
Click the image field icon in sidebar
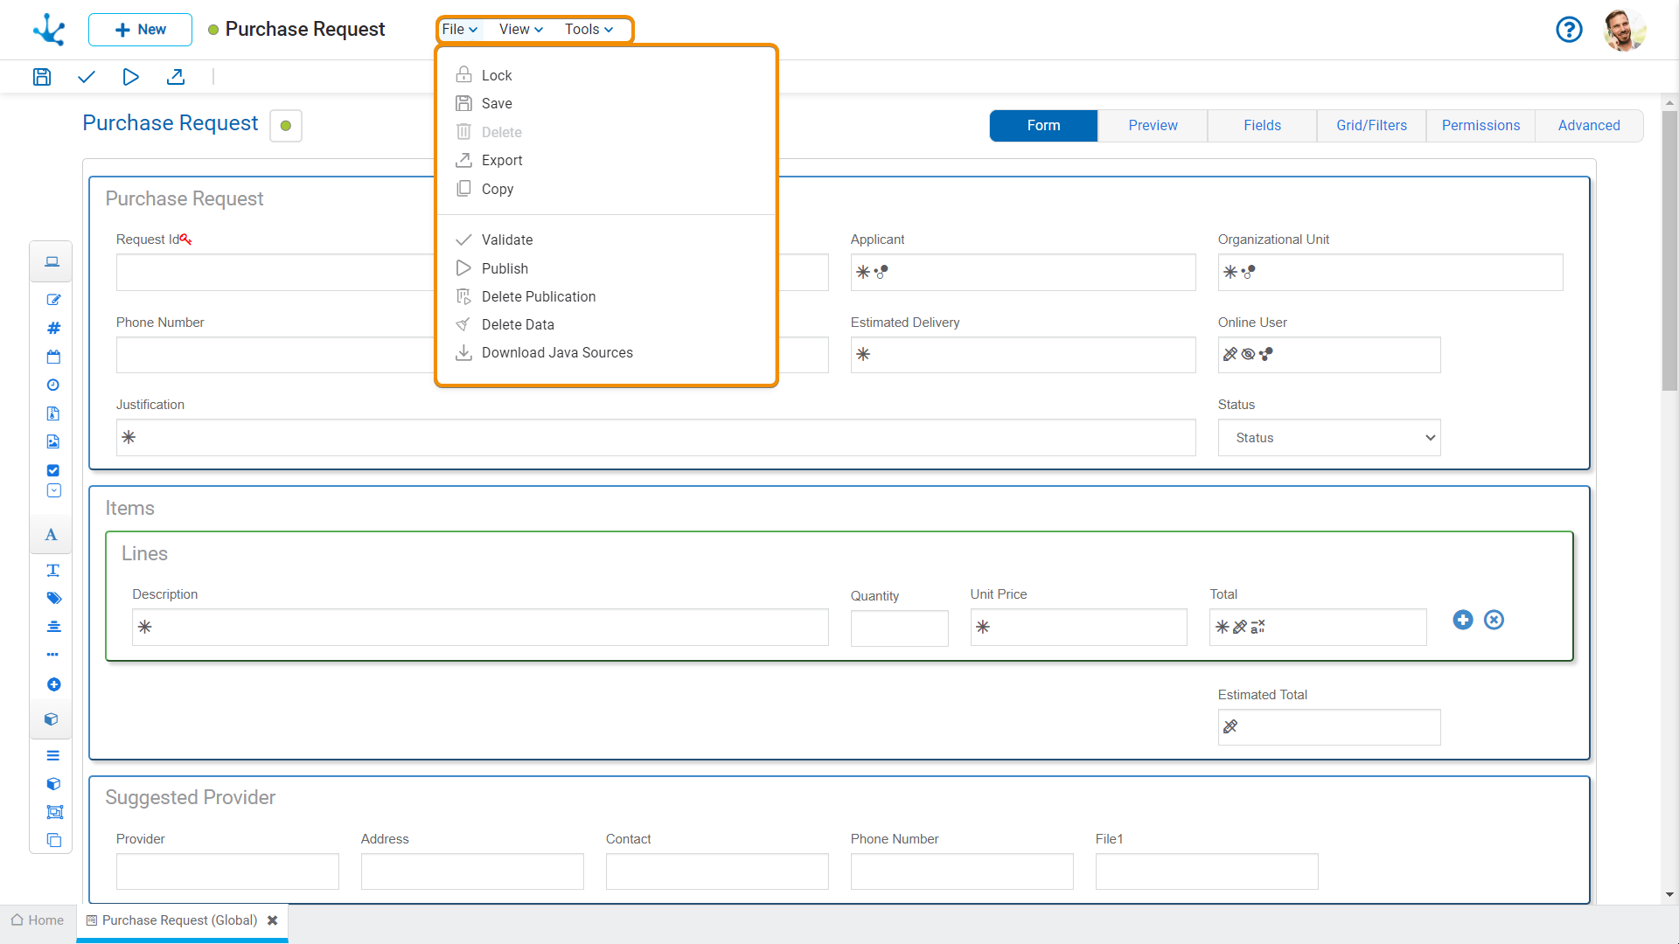tap(53, 442)
